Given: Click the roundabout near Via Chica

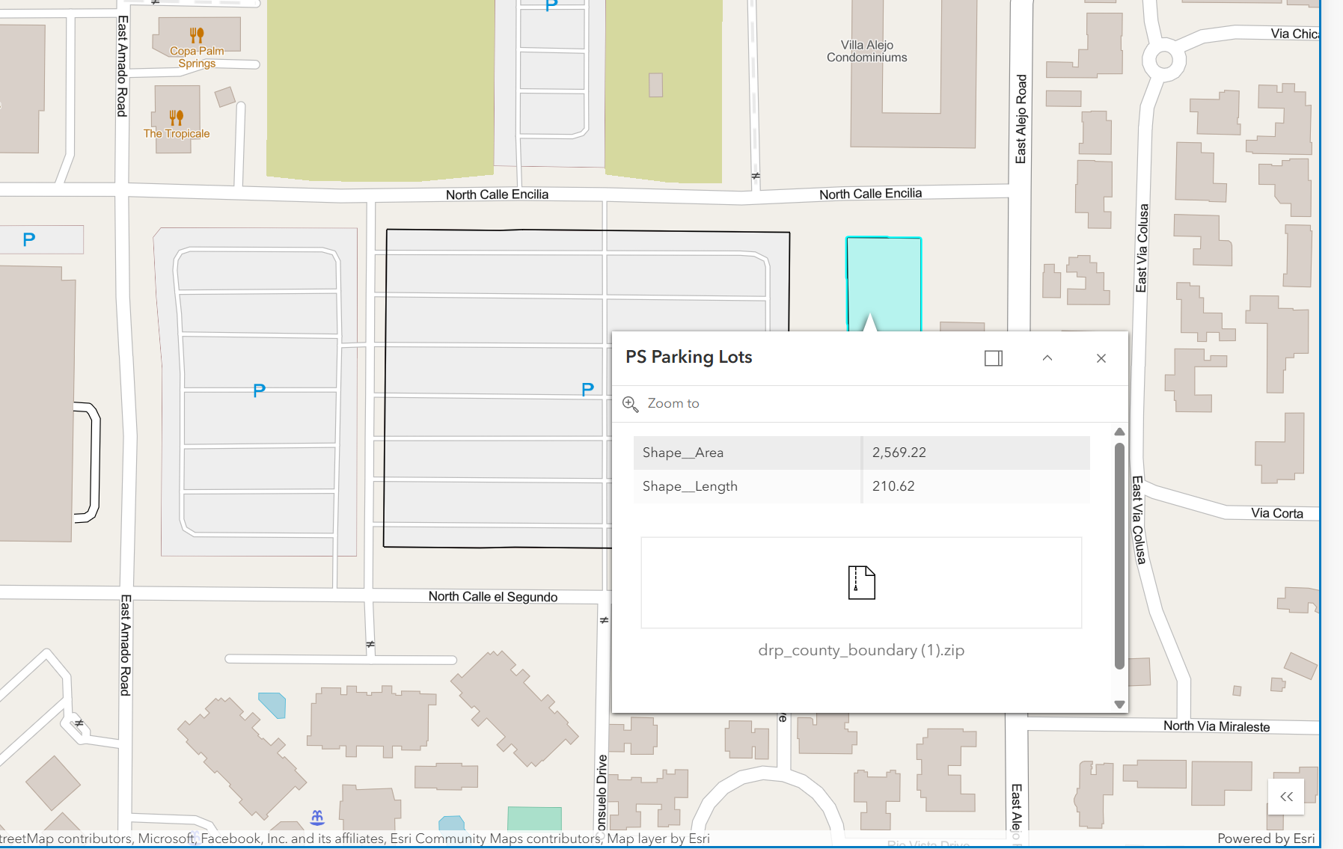Looking at the screenshot, I should [1163, 59].
